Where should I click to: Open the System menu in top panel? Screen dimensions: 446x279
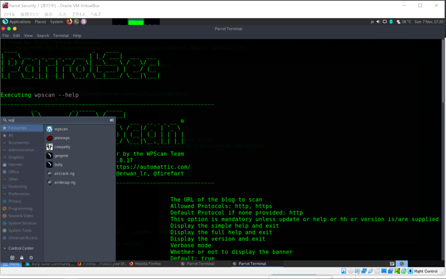(x=56, y=22)
